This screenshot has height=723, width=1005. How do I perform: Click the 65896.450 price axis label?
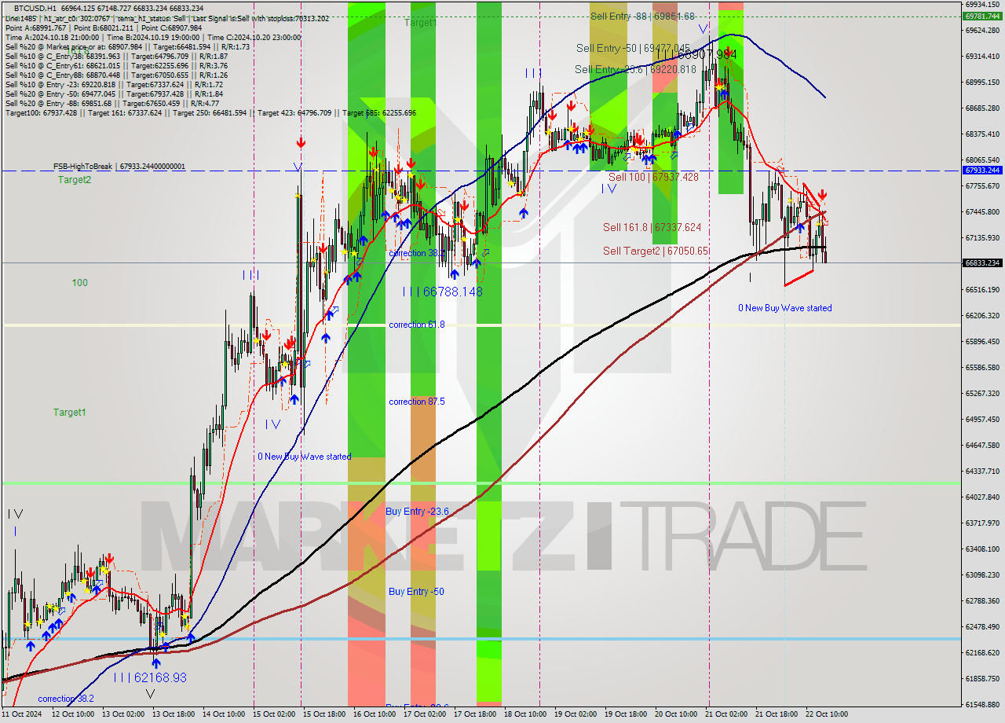(982, 341)
